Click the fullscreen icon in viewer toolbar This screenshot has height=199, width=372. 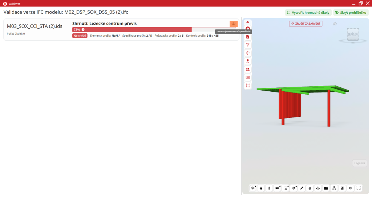(359, 188)
